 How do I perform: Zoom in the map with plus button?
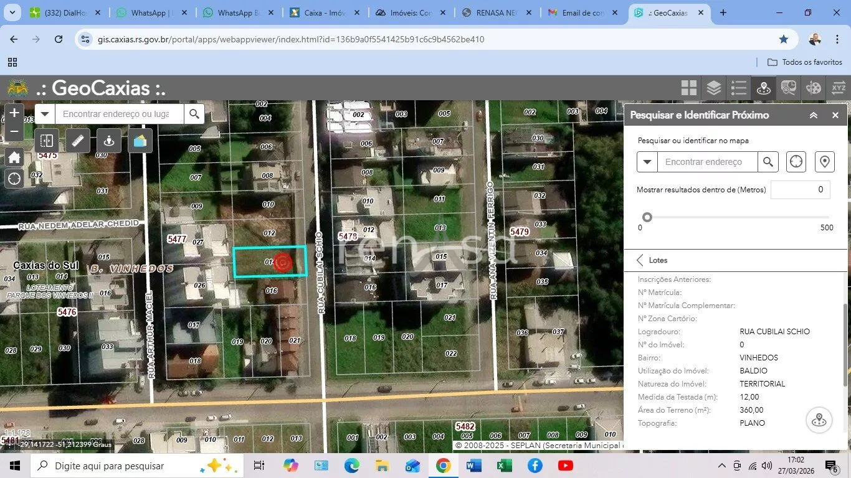pyautogui.click(x=14, y=113)
